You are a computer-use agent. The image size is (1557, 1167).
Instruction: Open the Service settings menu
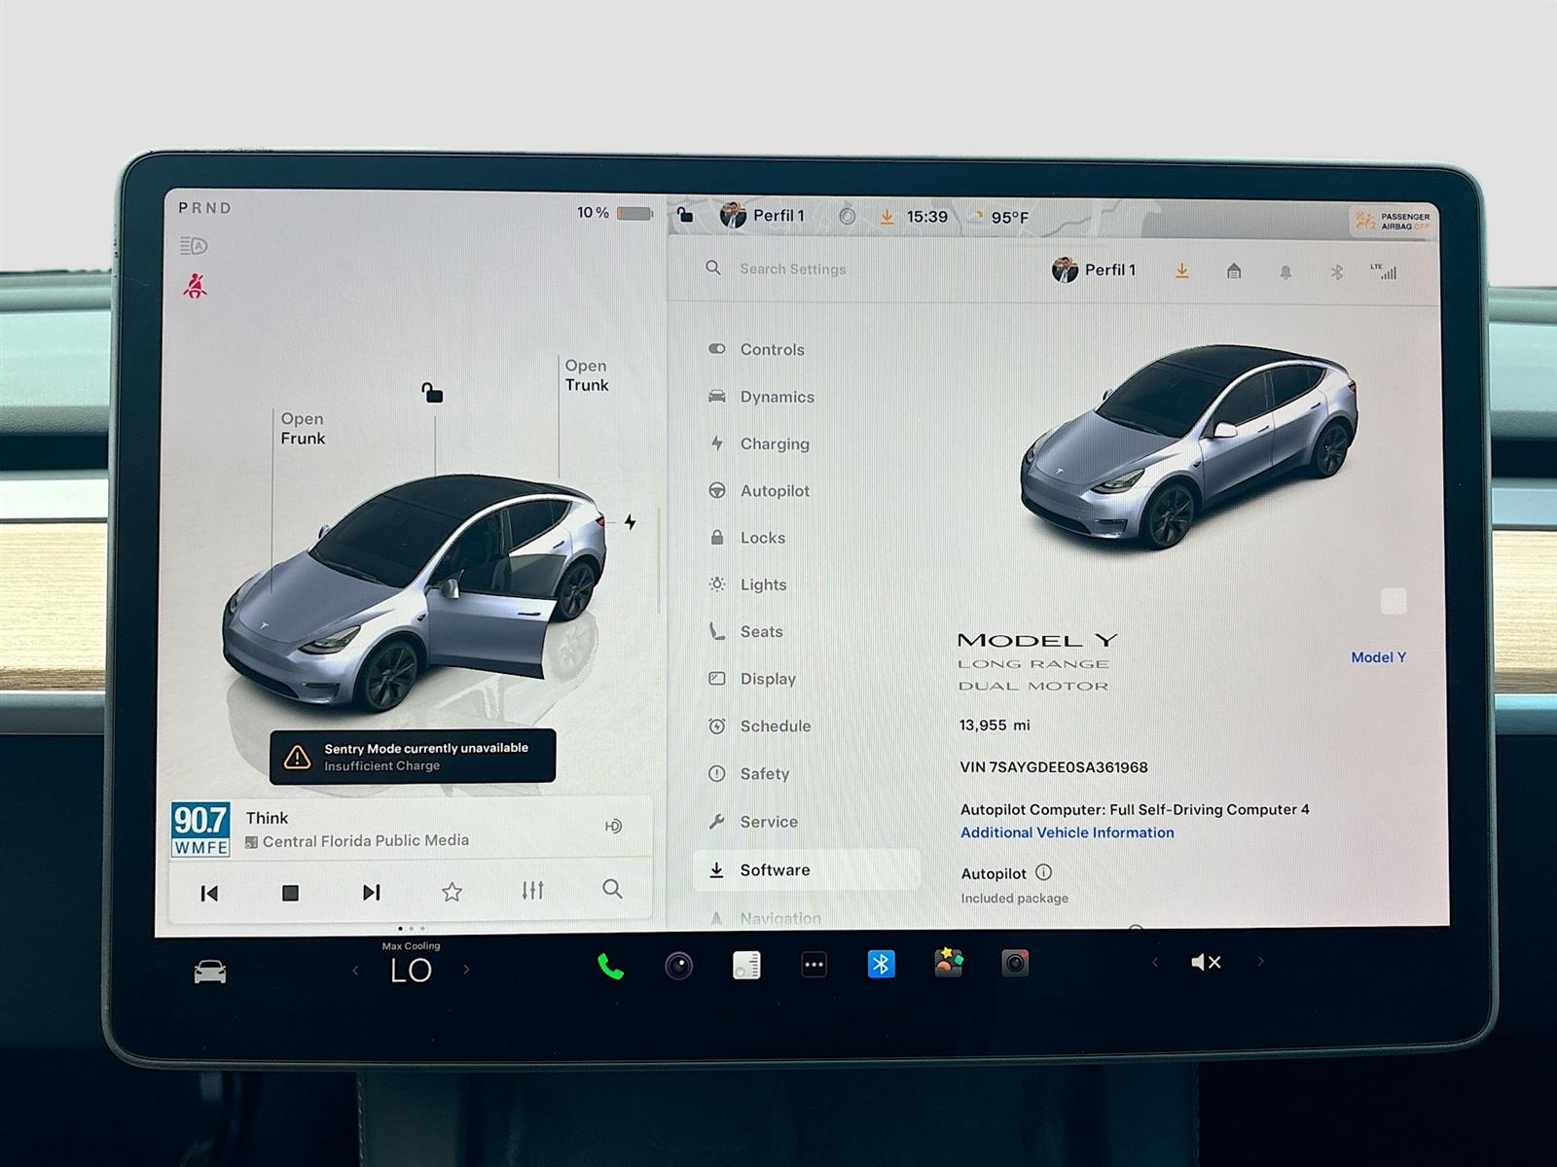pyautogui.click(x=752, y=822)
